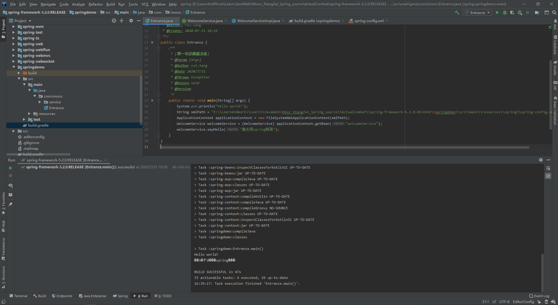The image size is (558, 305).
Task: Open the VCS menu
Action: [x=145, y=4]
